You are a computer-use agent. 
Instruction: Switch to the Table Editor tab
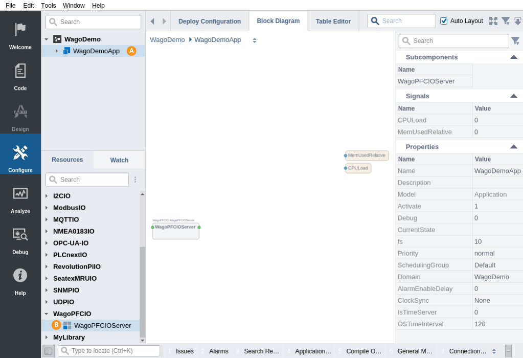point(333,21)
